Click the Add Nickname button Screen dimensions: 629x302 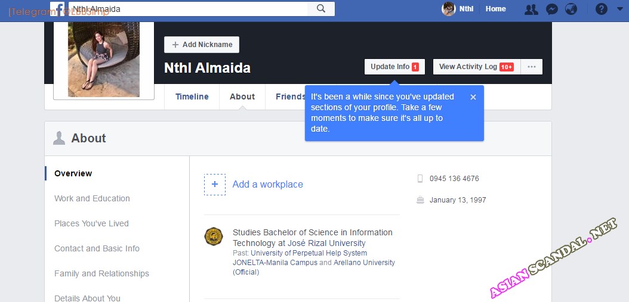(x=202, y=45)
